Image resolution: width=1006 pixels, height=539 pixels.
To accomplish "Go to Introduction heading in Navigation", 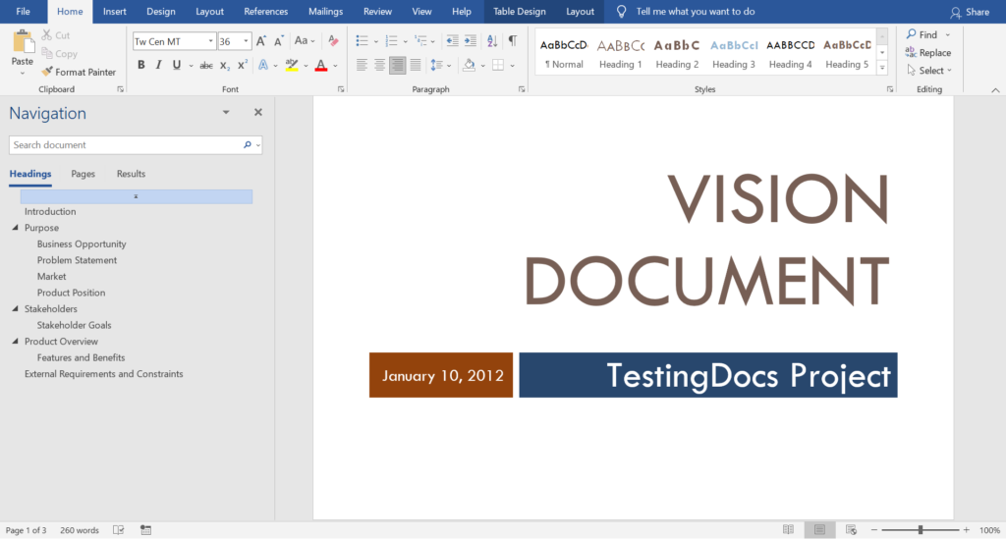I will (x=50, y=211).
